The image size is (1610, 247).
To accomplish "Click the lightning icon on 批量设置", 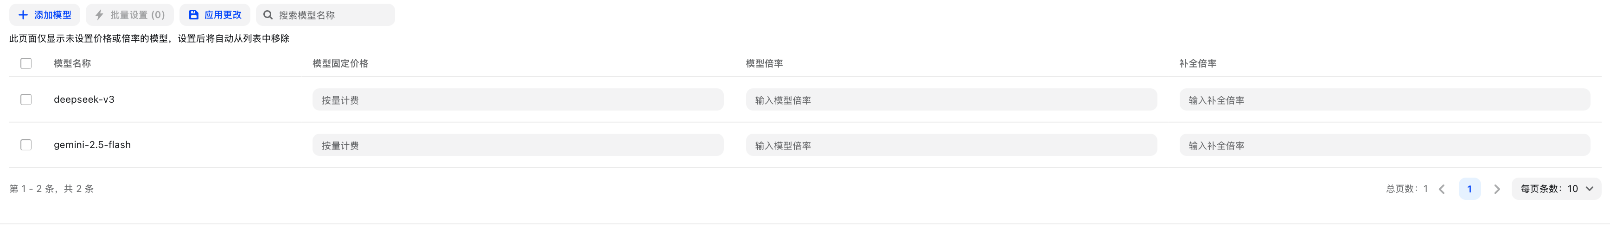I will (x=99, y=15).
